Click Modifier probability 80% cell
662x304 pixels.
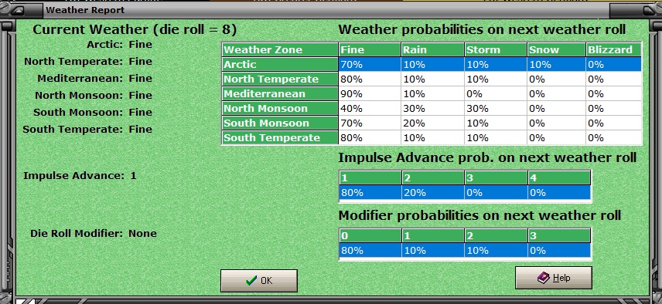pos(370,250)
